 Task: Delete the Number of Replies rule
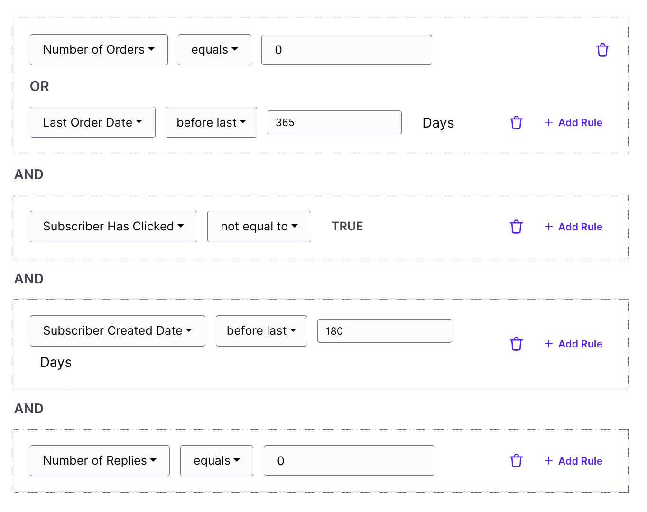coord(516,460)
